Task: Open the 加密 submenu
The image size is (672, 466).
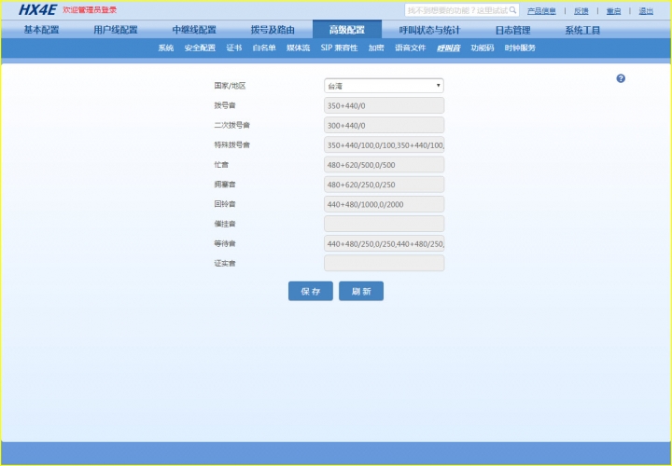Action: point(376,48)
